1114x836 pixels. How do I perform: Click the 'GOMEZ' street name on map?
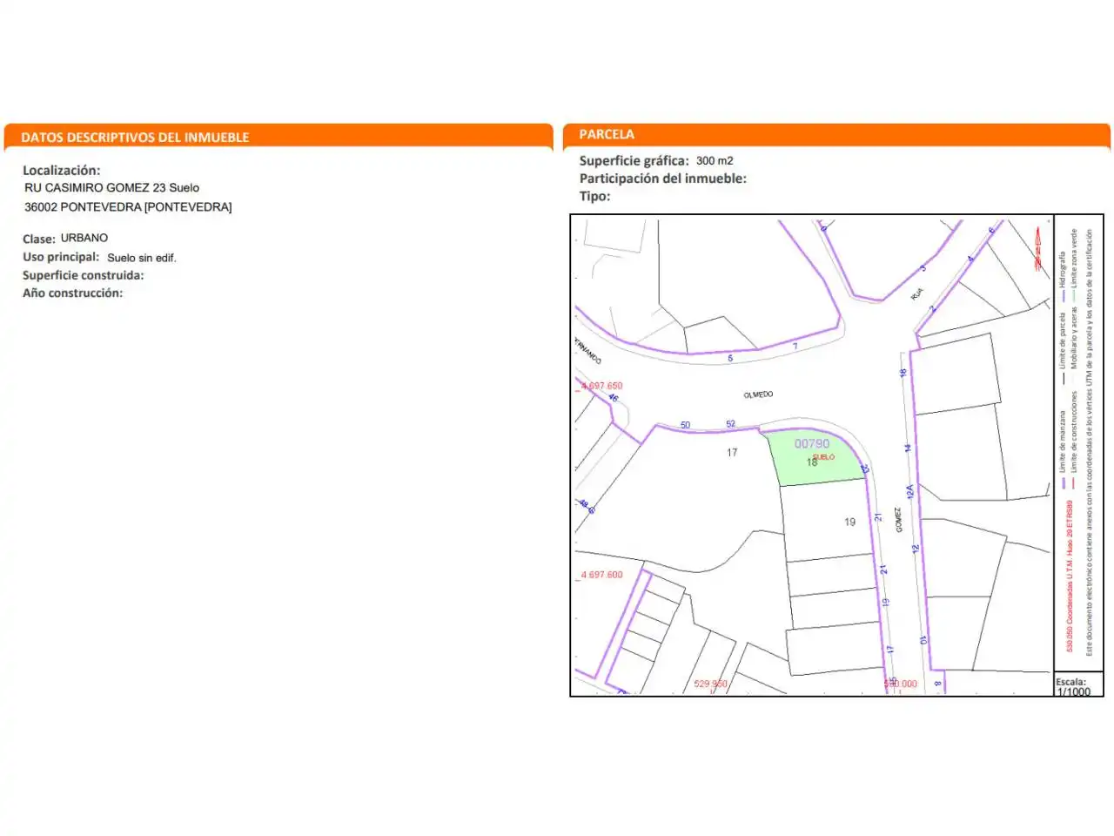(x=898, y=520)
